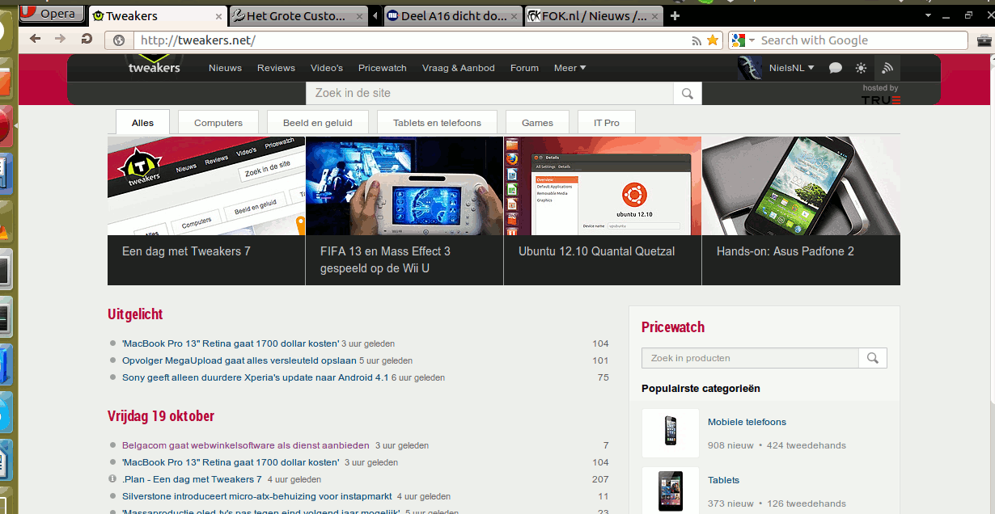The image size is (995, 514).
Task: Open Sony Xperia Android 4.1 update article
Action: coord(256,377)
